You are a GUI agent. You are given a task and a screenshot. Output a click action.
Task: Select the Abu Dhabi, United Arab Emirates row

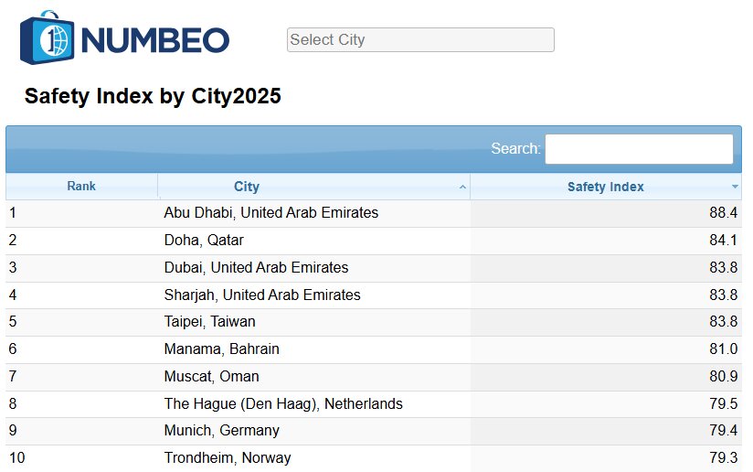tap(270, 213)
